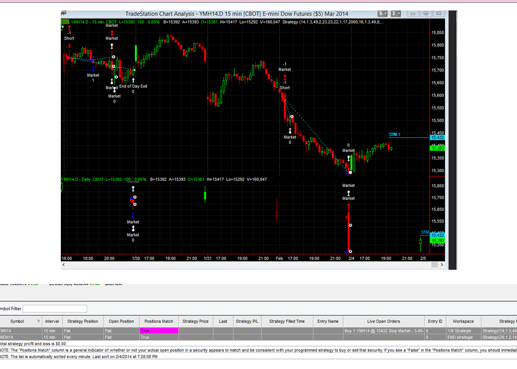The width and height of the screenshot is (517, 369).
Task: Sort by the Strategy Position column header
Action: [x=83, y=322]
